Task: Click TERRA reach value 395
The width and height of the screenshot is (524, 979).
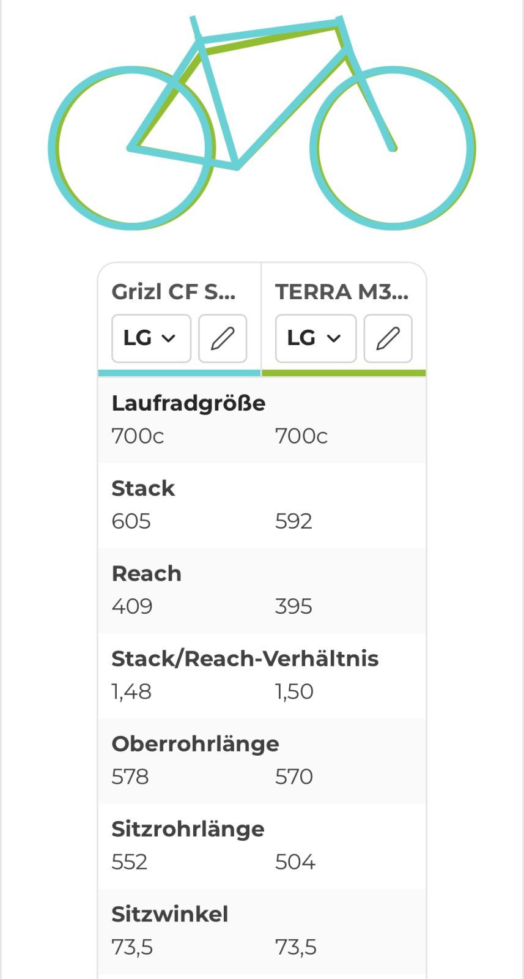Action: (x=293, y=606)
